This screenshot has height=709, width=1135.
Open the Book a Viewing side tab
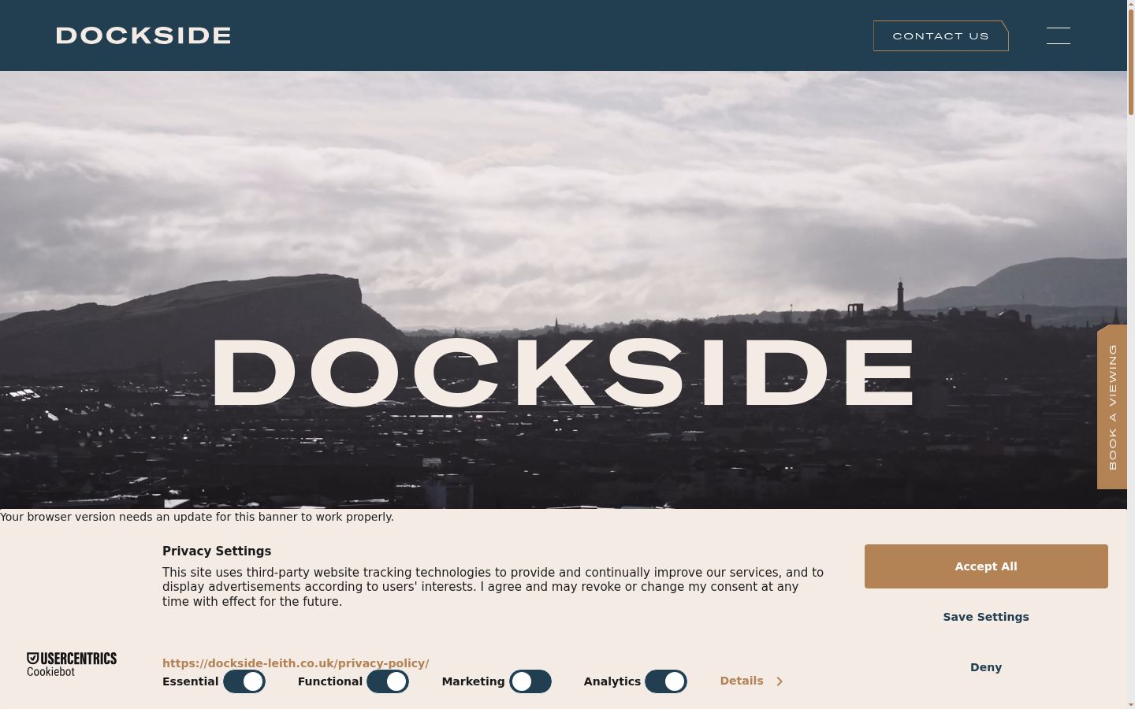click(x=1112, y=406)
